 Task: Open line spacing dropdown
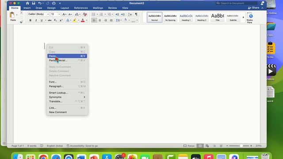(119, 20)
